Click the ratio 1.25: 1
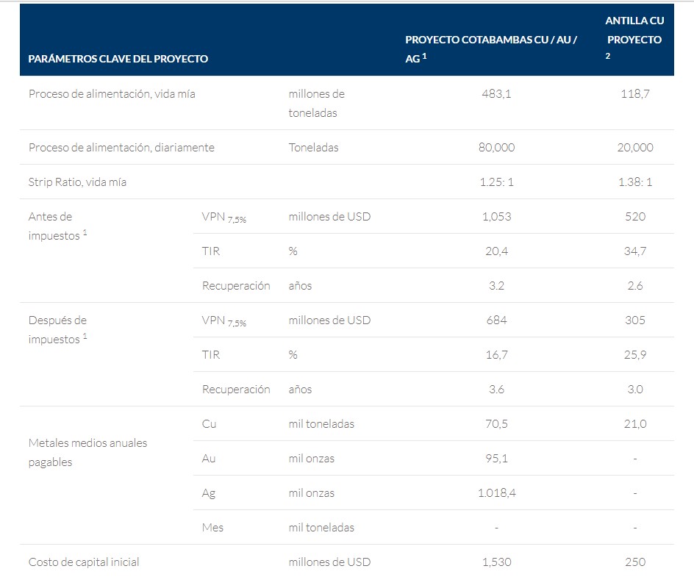The height and width of the screenshot is (577, 694). click(496, 182)
